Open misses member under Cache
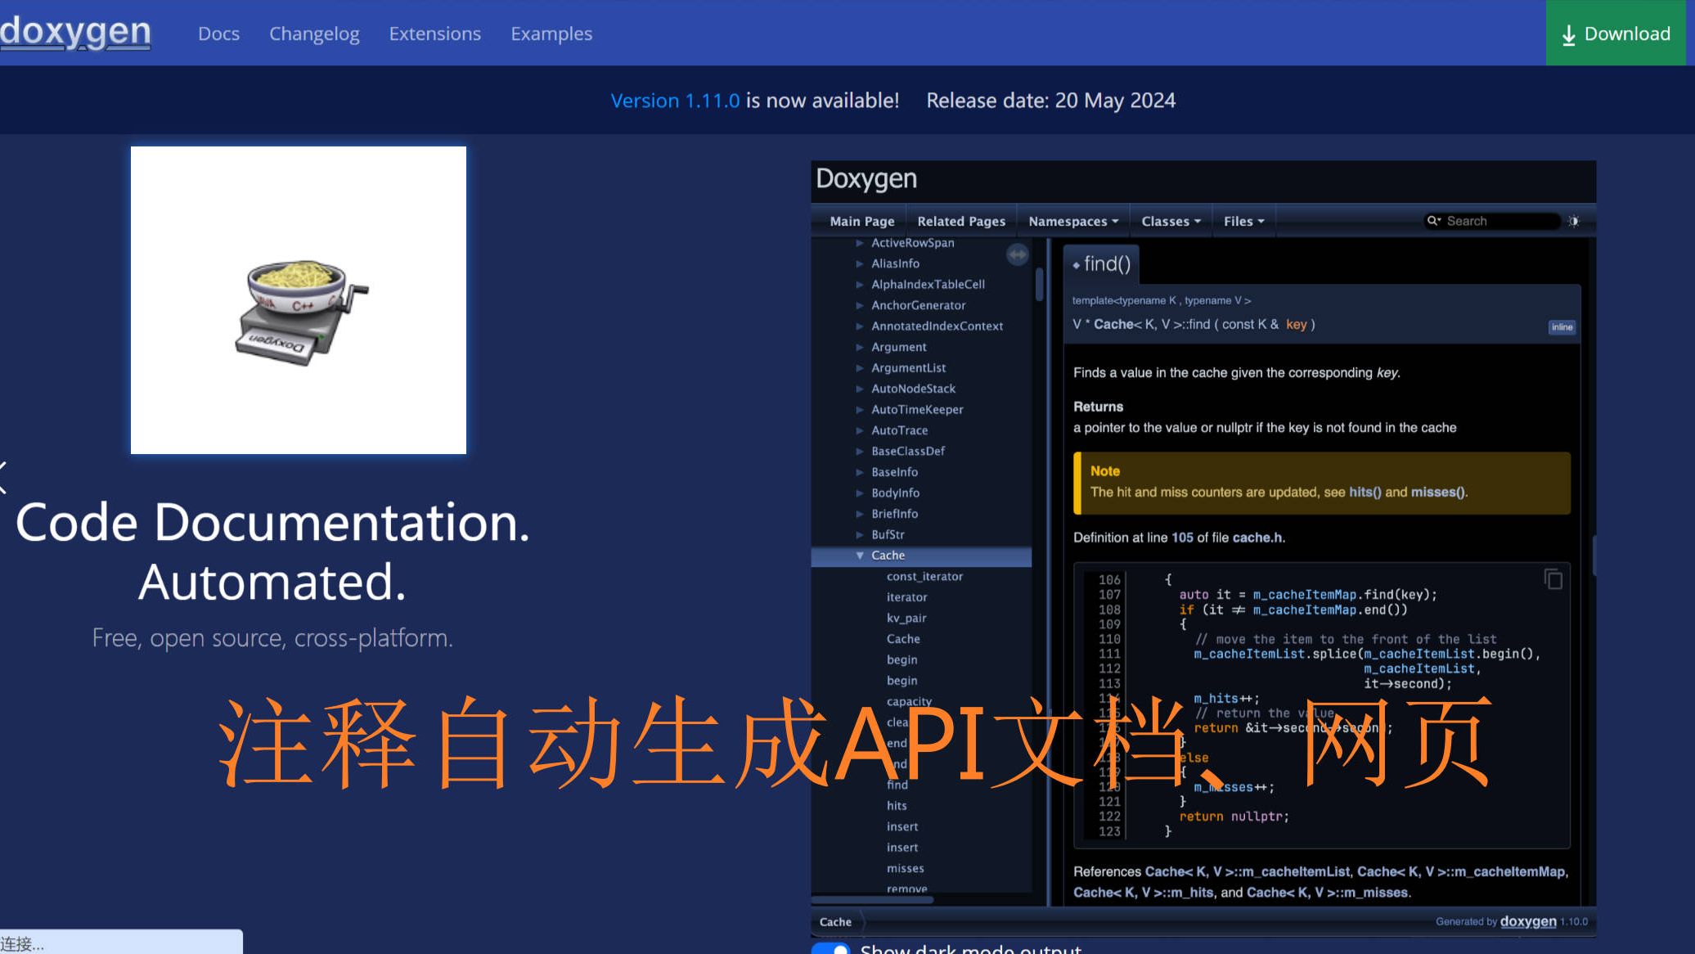The image size is (1695, 954). [905, 868]
